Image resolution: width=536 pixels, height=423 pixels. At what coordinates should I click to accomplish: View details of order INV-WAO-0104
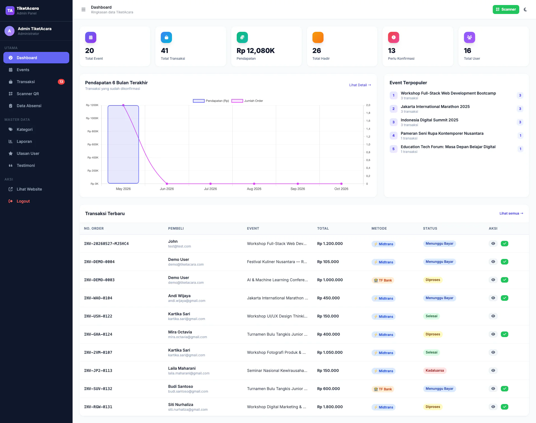click(493, 298)
